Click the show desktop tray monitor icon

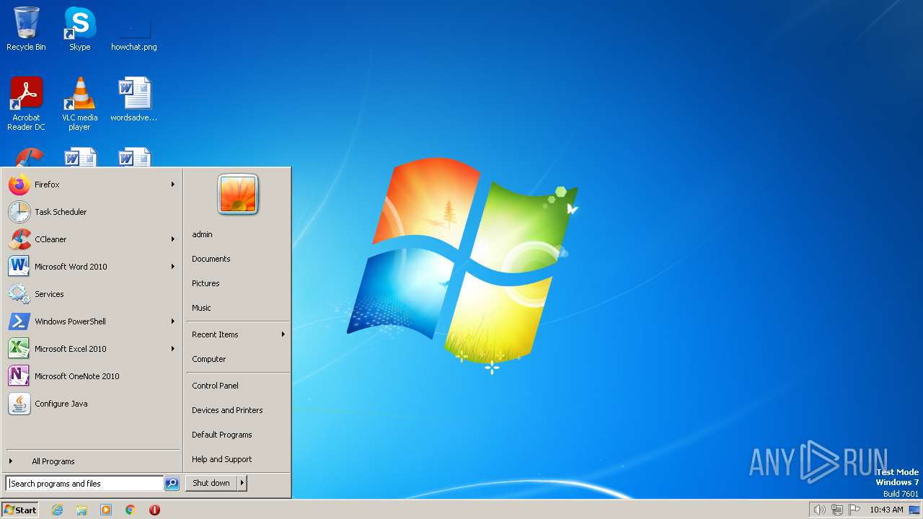914,510
